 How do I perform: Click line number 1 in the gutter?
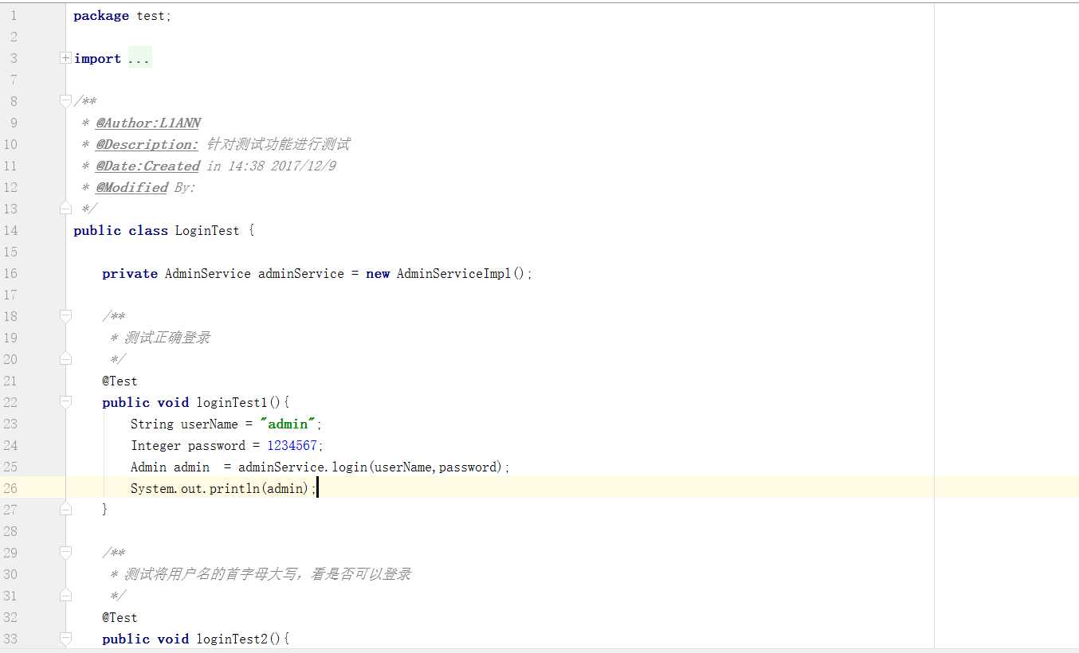14,16
